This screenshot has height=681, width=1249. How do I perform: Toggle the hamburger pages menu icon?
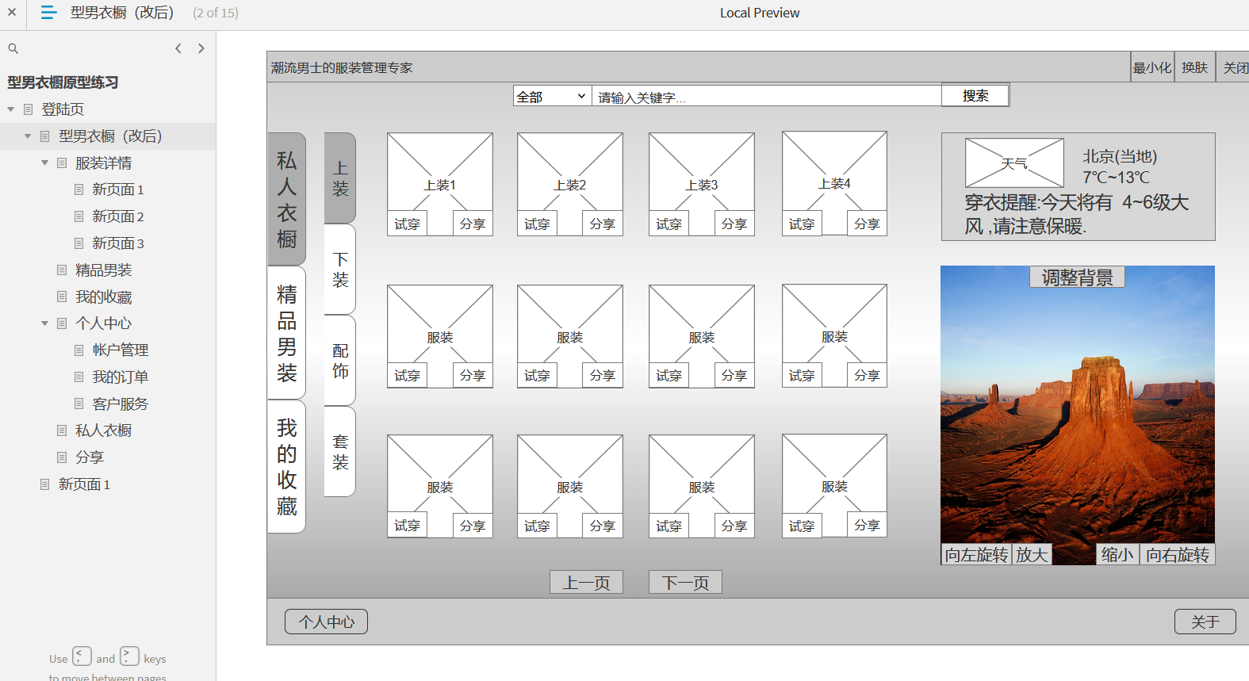(48, 13)
